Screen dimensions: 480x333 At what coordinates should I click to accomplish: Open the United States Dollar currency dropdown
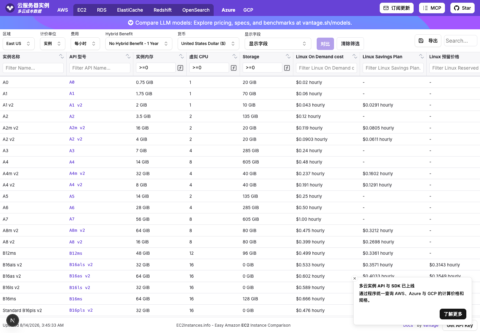click(x=208, y=44)
